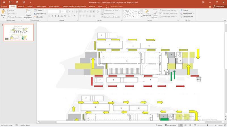Toggle underline with the S button
Viewport: 227px width, 127px height.
[x=55, y=16]
